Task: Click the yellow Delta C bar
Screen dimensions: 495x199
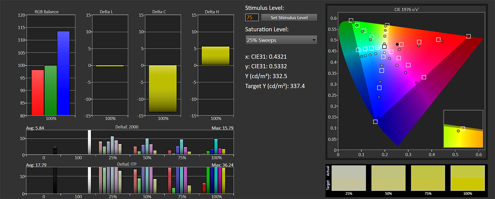Action: (x=163, y=88)
